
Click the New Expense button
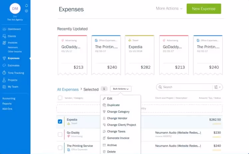204,9
